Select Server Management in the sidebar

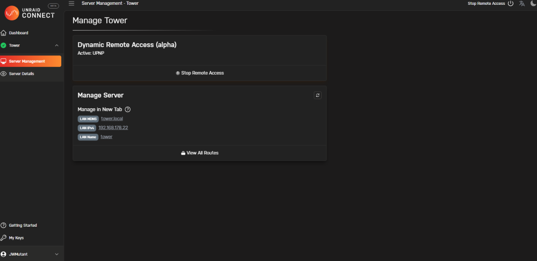point(31,61)
